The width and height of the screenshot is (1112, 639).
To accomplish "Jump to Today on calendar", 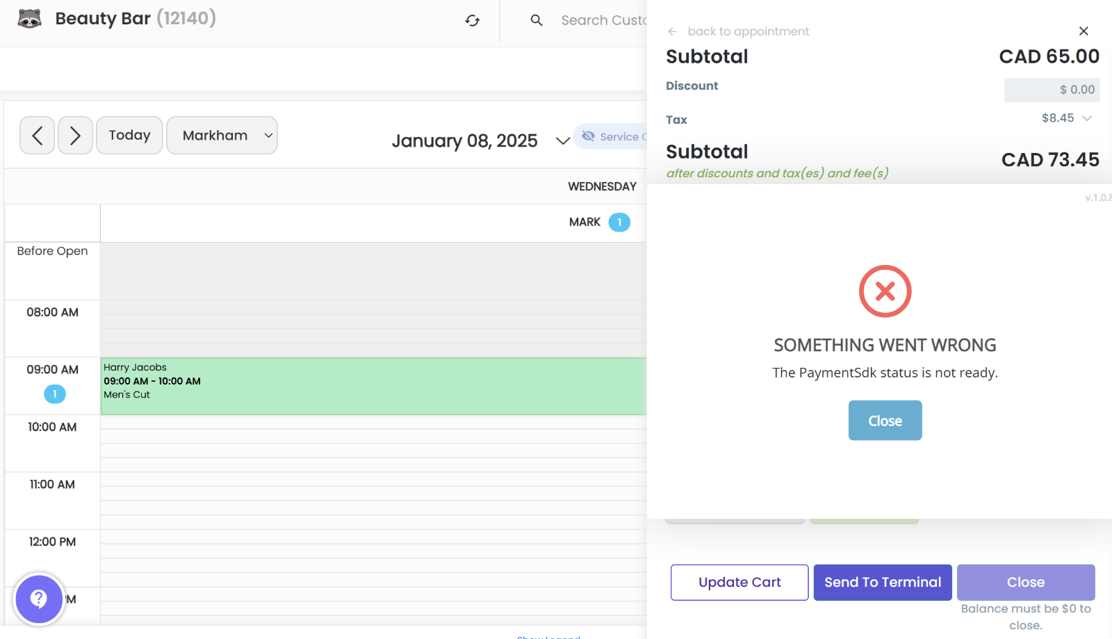I will 129,136.
